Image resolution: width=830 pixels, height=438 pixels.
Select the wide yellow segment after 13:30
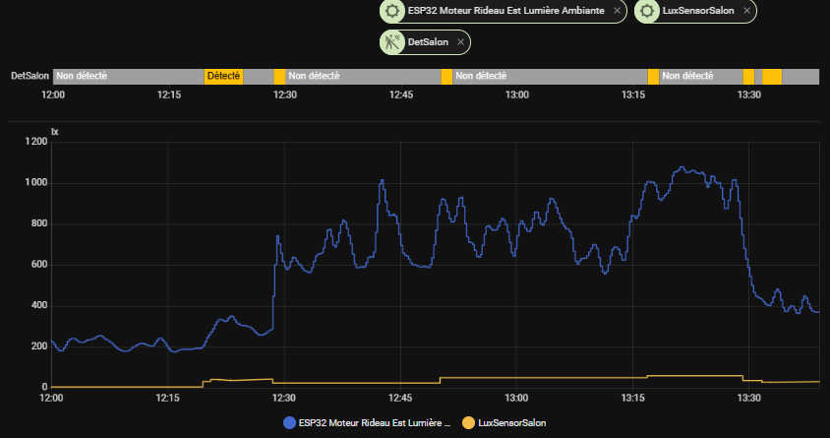(x=772, y=76)
